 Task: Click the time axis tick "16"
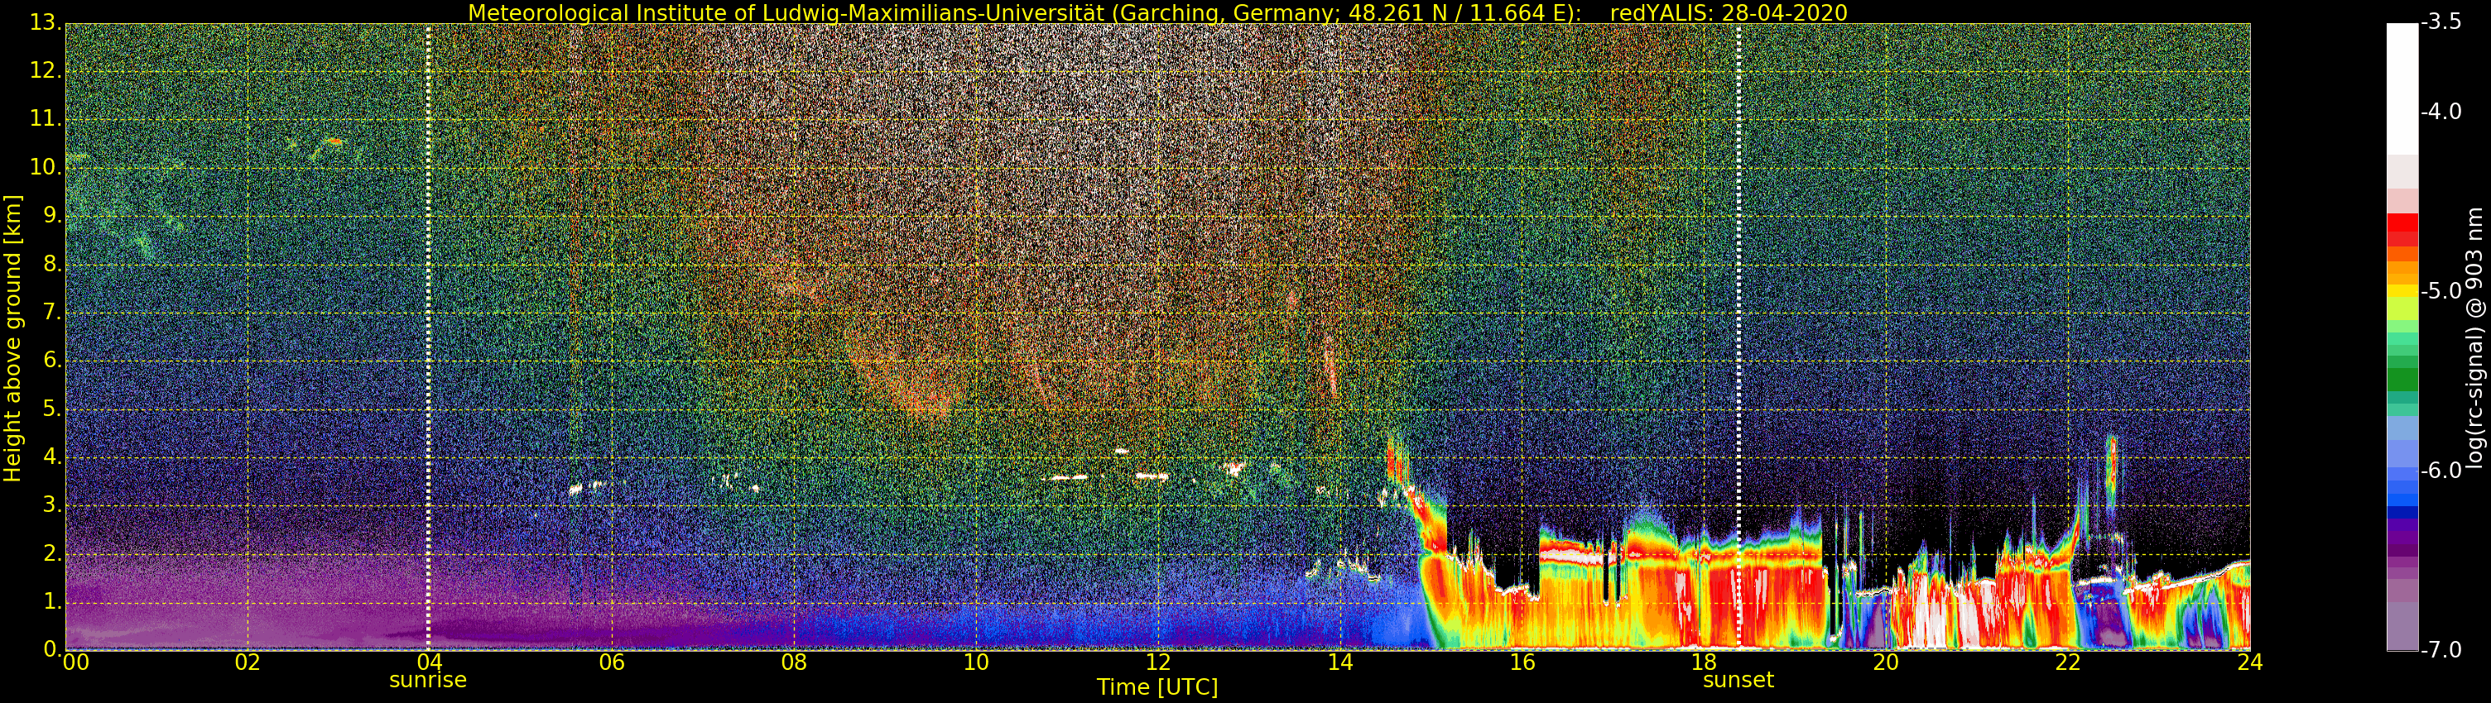(1522, 662)
